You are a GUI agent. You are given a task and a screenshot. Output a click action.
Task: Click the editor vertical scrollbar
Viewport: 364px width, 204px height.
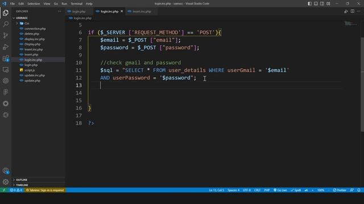tap(362, 84)
